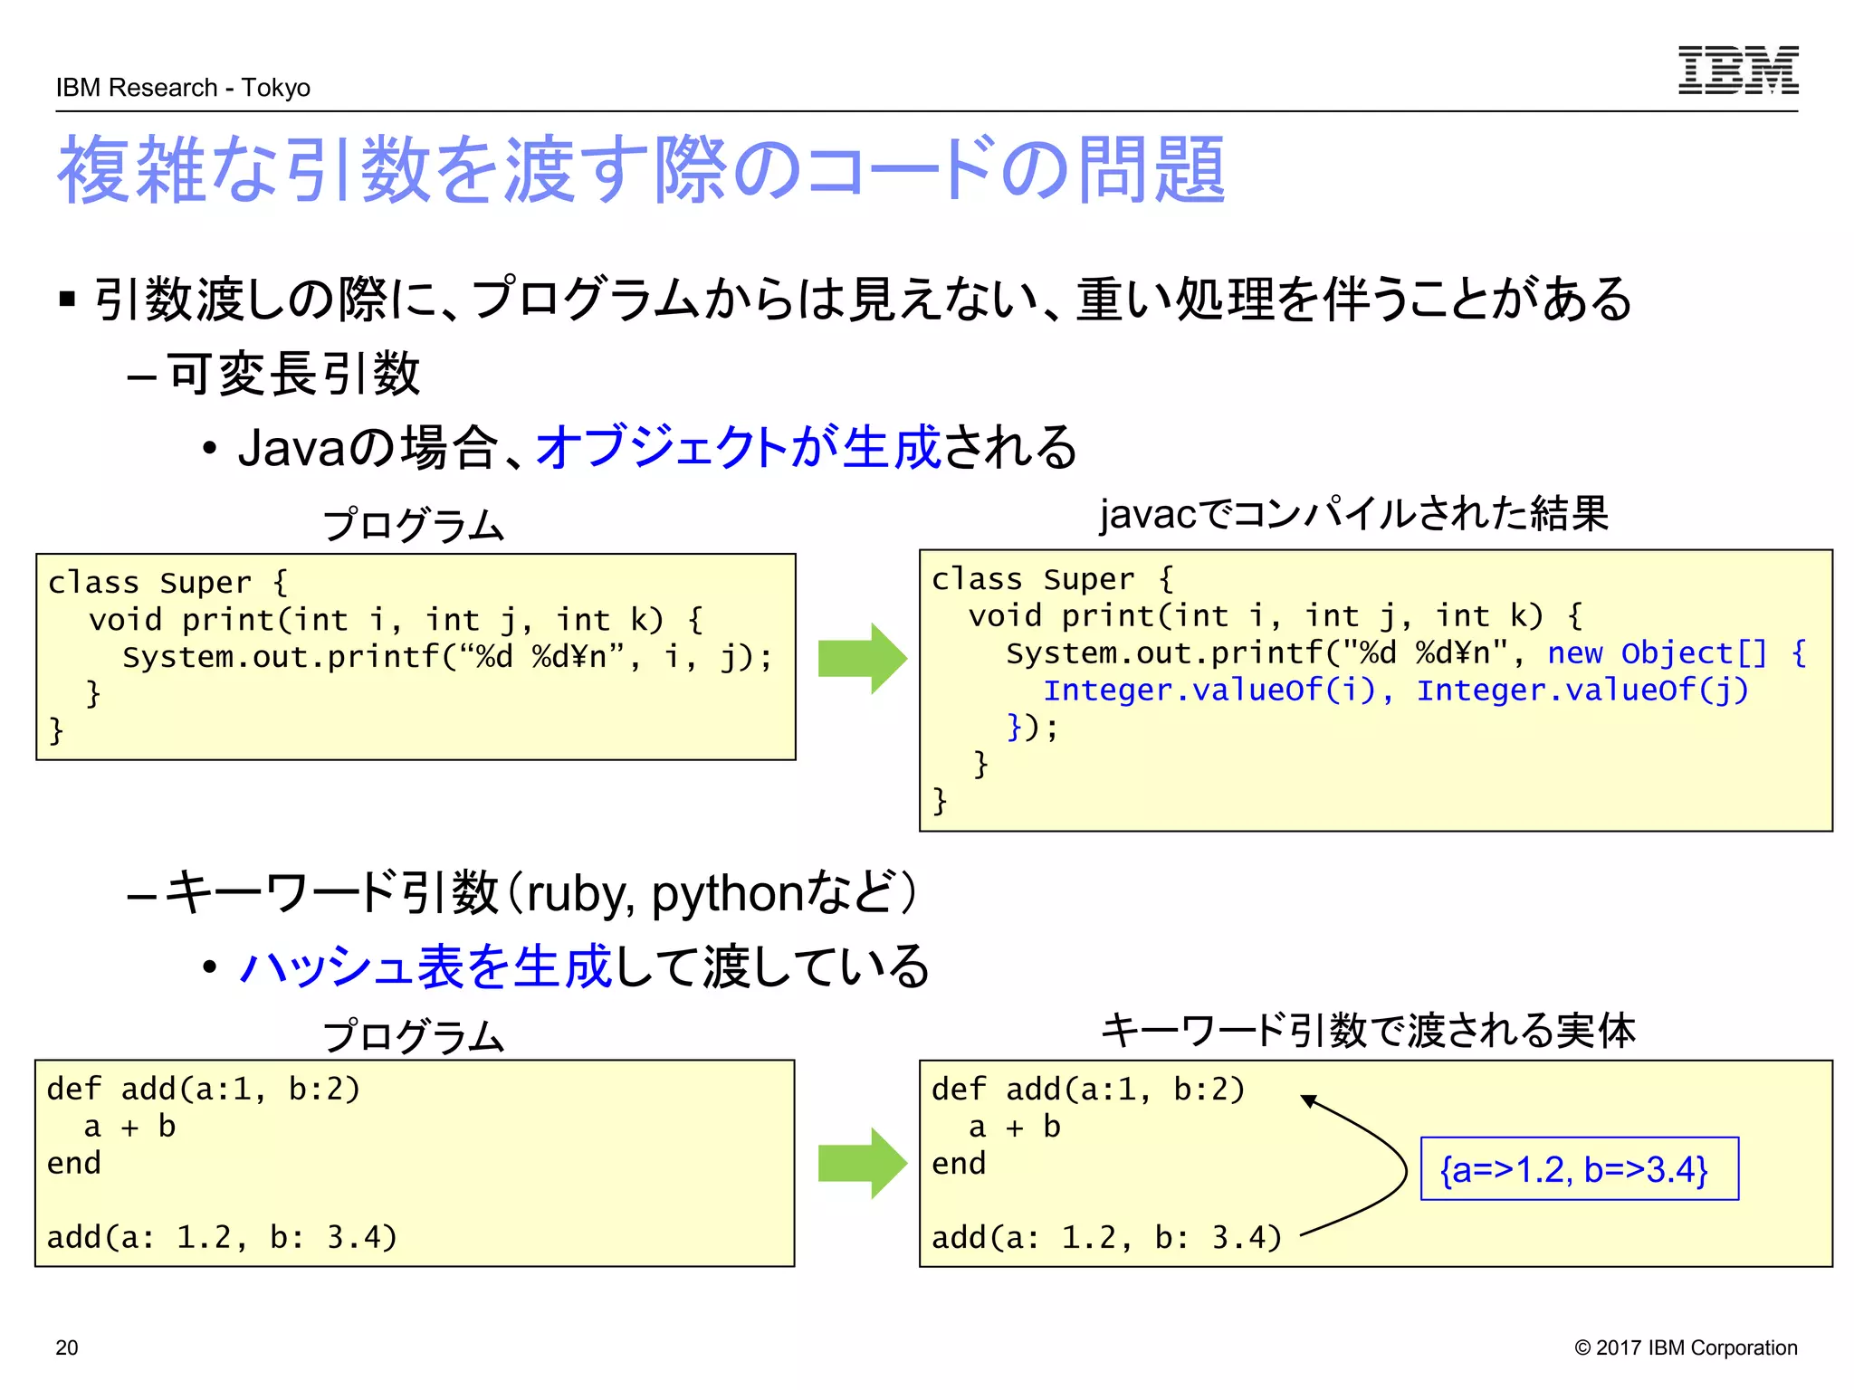
Task: Click "add(a: 1.2, b: 3.4)" in right Ruby box
Action: 1107,1237
